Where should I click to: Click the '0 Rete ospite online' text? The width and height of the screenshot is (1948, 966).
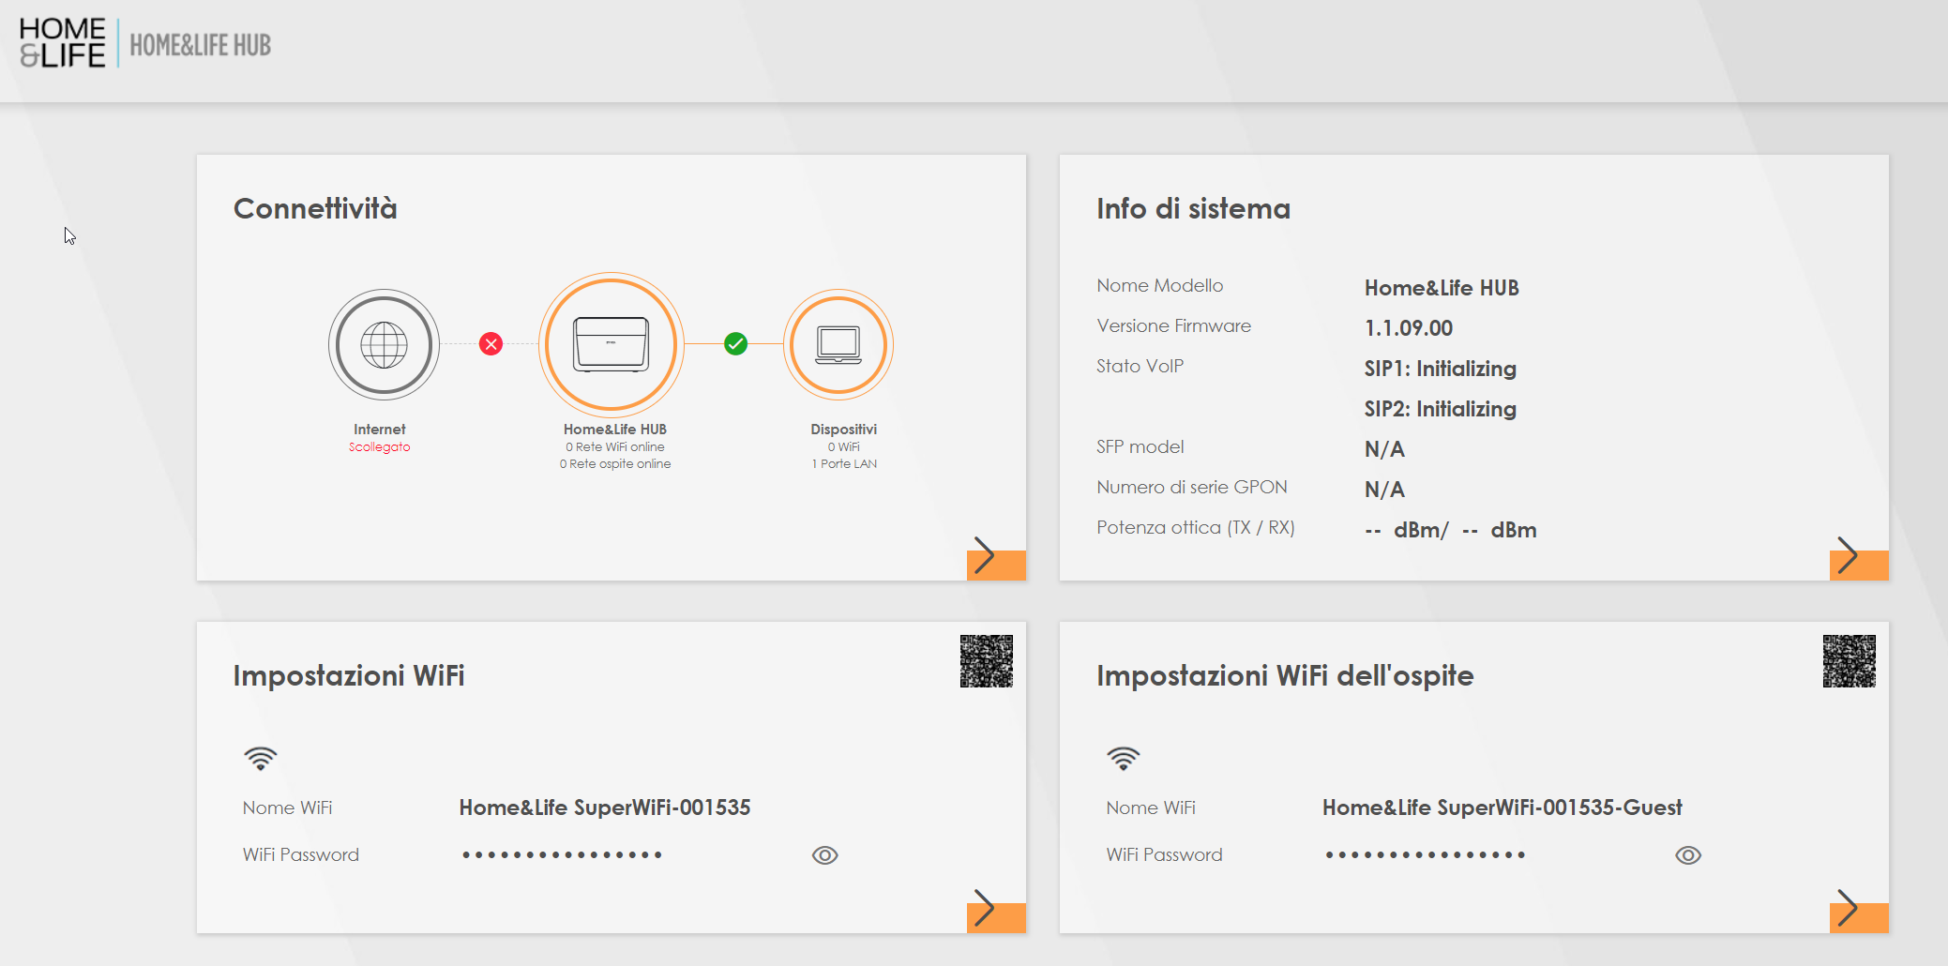(615, 464)
